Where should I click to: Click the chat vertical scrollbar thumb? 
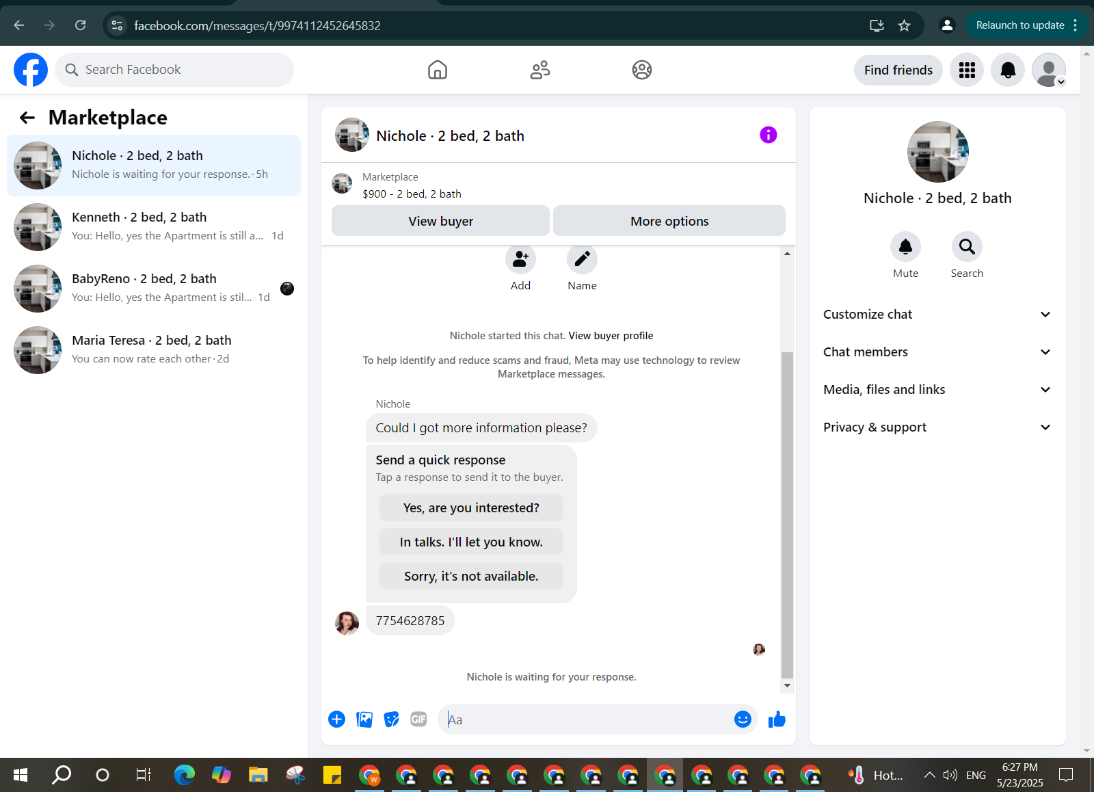coord(787,514)
